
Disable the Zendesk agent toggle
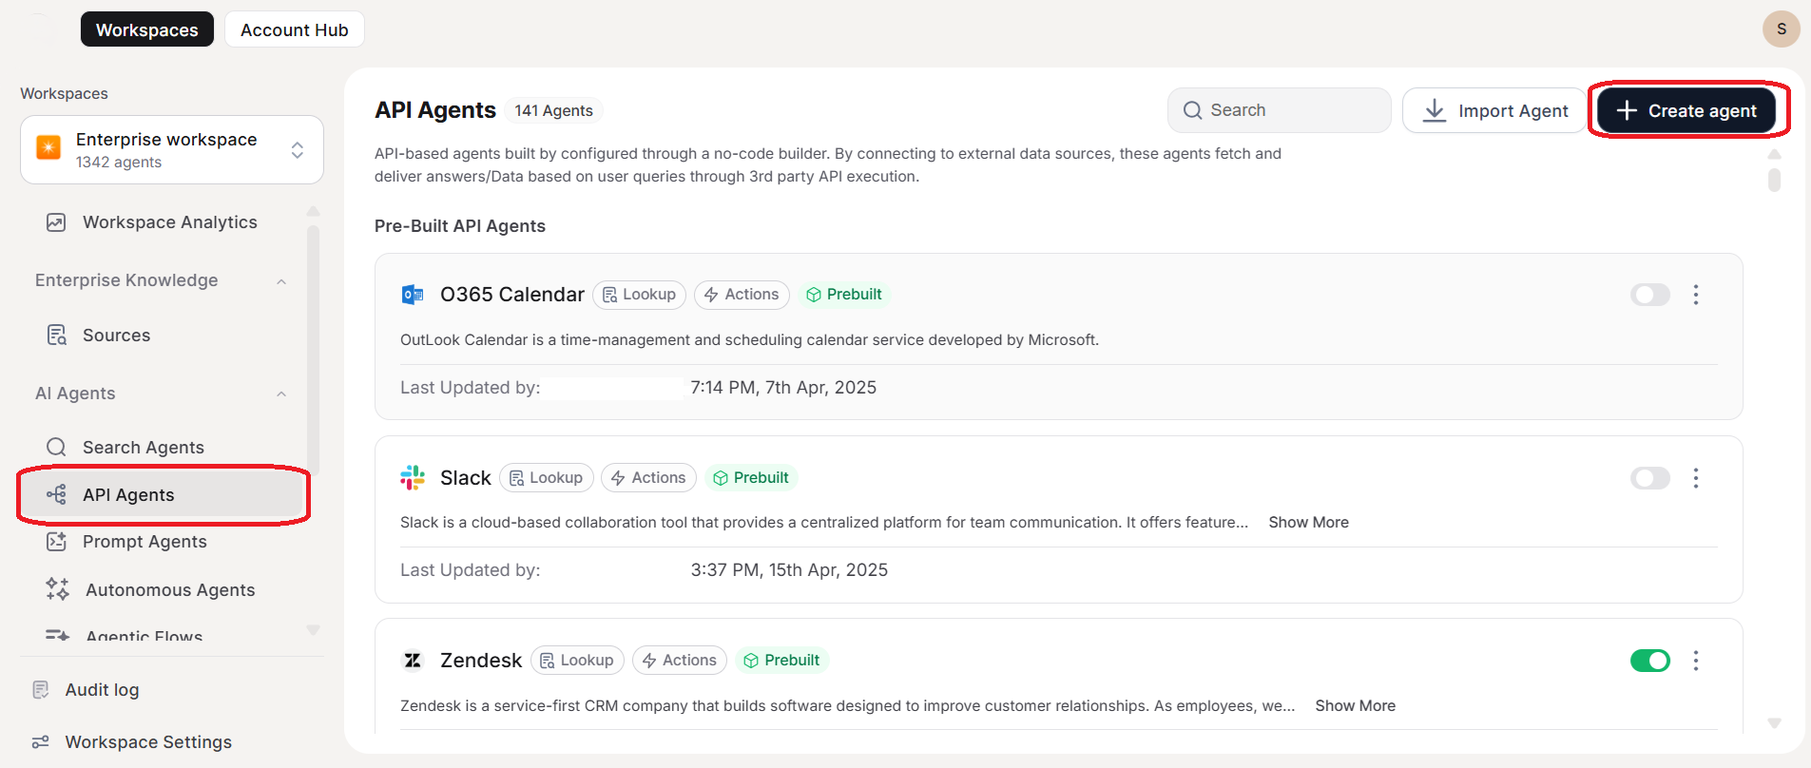(1649, 661)
